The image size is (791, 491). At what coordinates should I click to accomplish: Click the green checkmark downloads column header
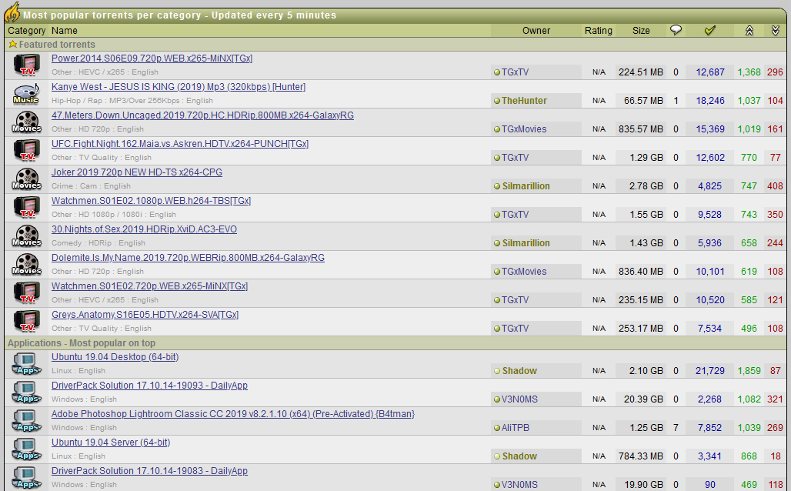pyautogui.click(x=710, y=31)
